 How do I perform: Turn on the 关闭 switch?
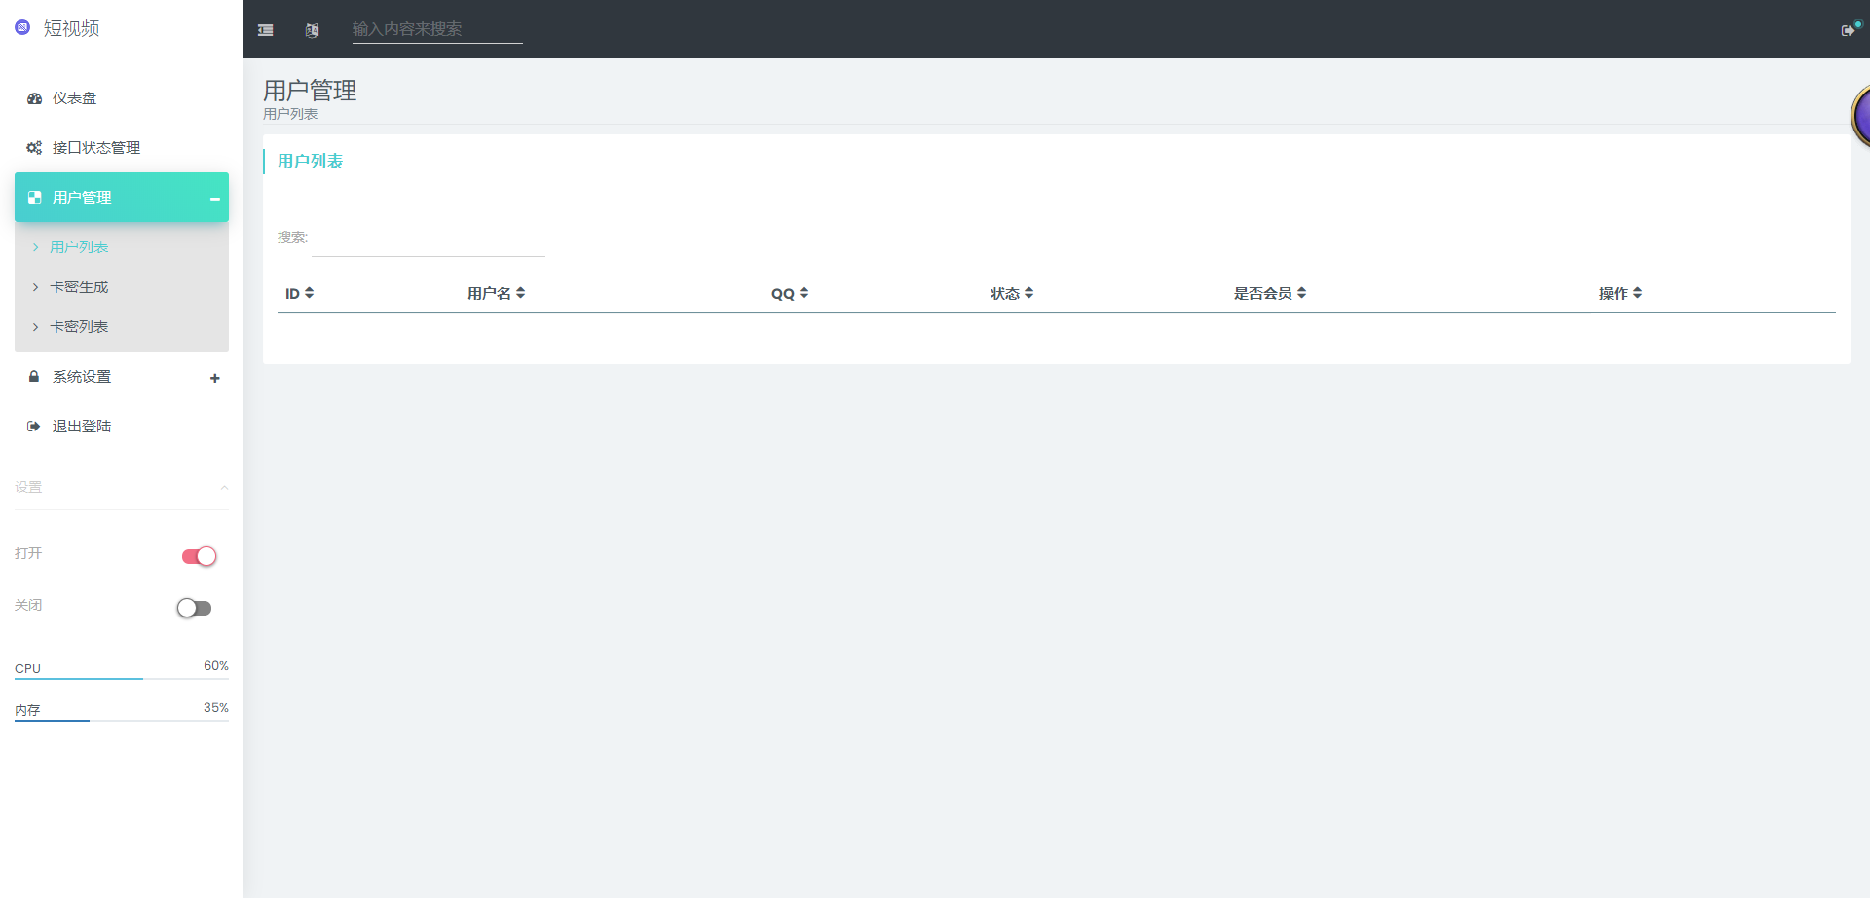tap(194, 608)
